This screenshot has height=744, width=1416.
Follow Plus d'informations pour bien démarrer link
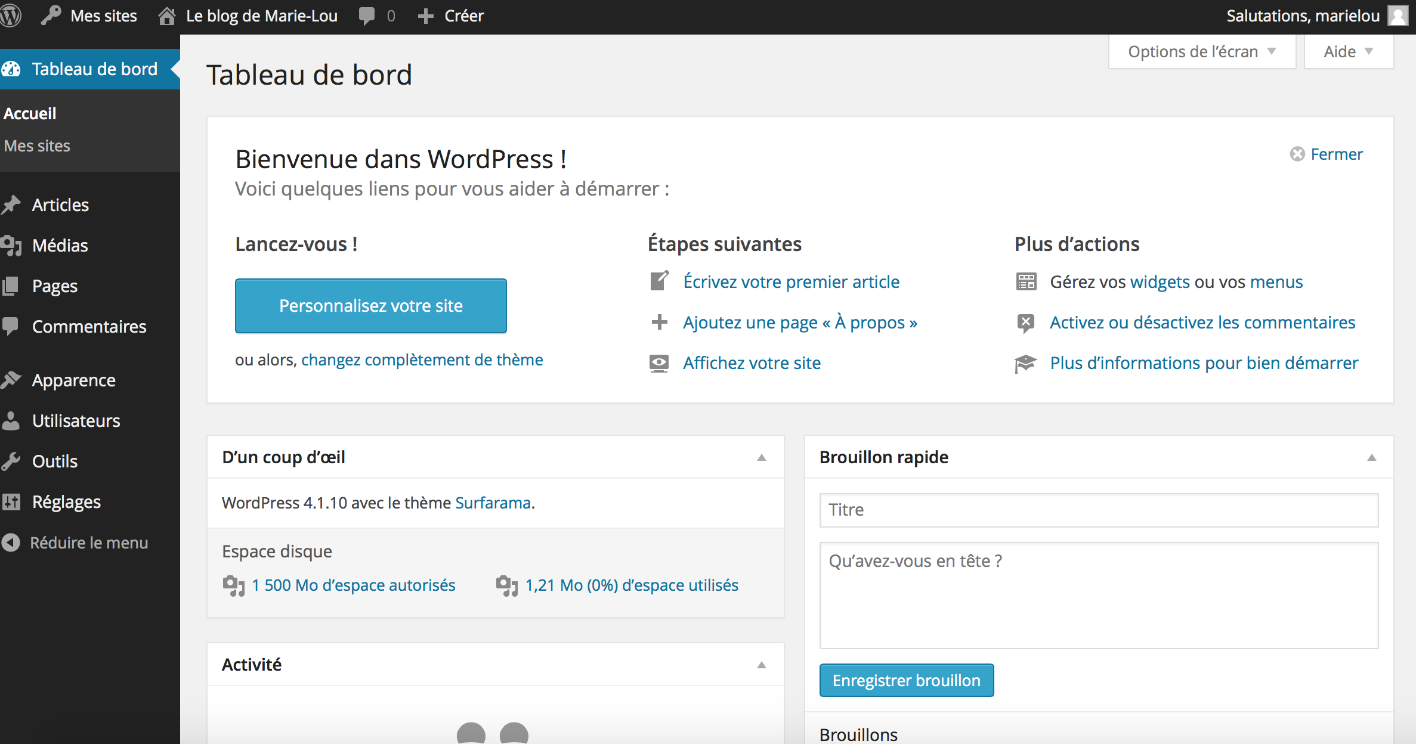1204,363
